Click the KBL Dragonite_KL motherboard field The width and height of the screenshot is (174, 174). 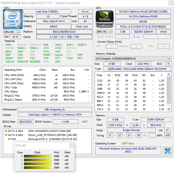(x=55, y=110)
